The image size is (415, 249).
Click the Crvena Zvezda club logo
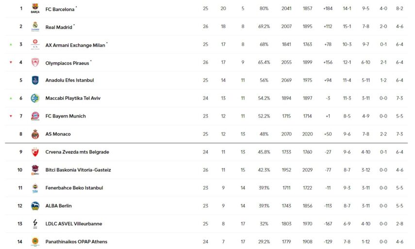point(35,152)
